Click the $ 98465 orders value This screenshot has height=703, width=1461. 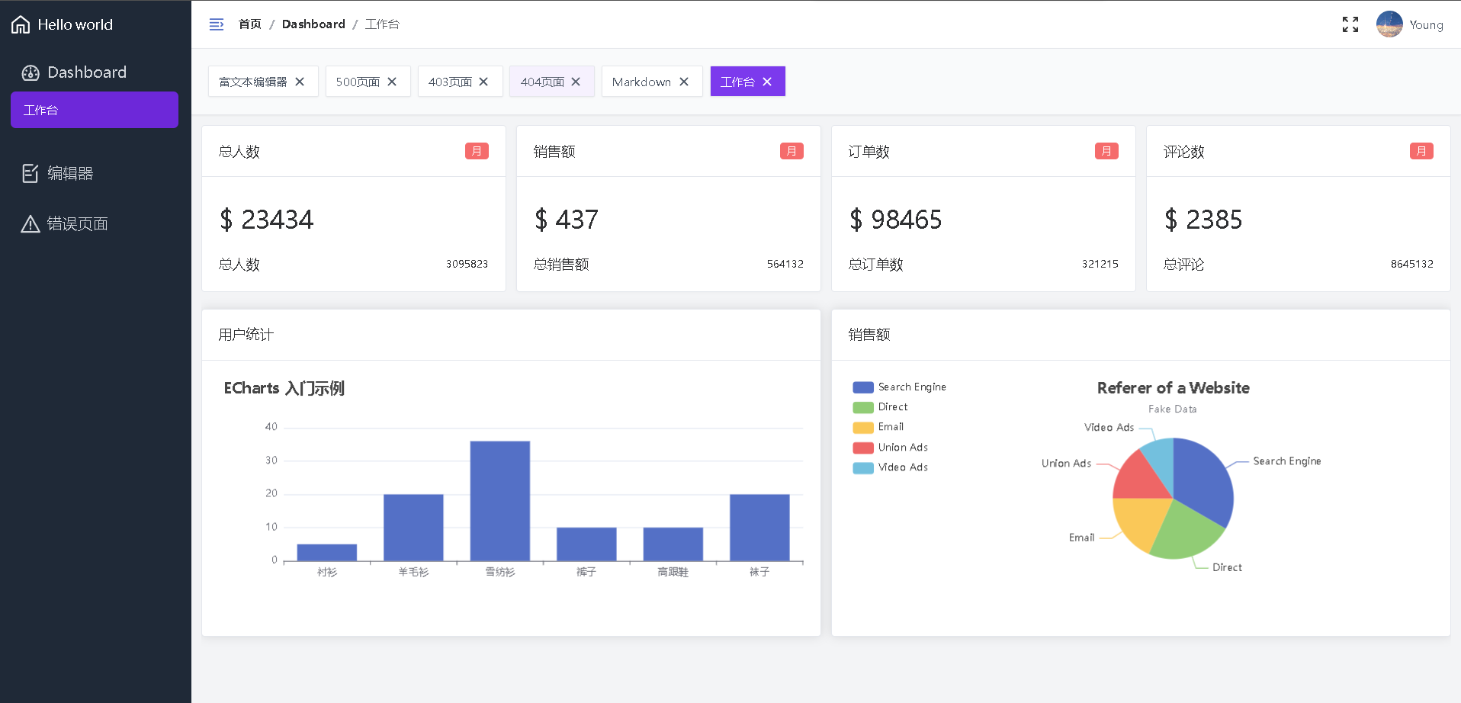pos(895,220)
